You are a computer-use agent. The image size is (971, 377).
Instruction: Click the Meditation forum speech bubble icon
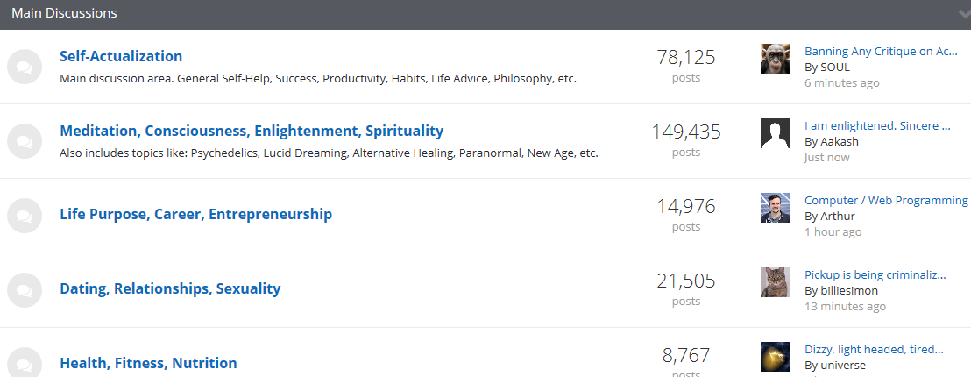coord(25,141)
